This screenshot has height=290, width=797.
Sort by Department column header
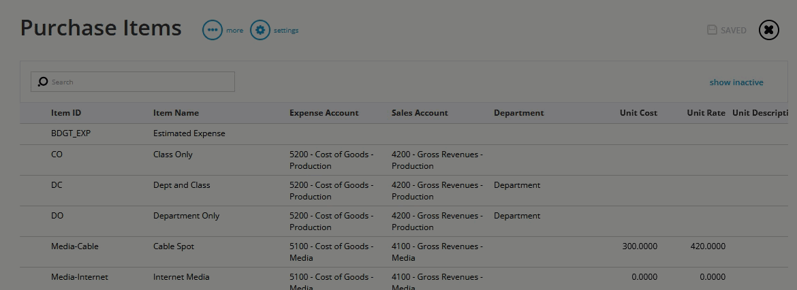[x=518, y=113]
